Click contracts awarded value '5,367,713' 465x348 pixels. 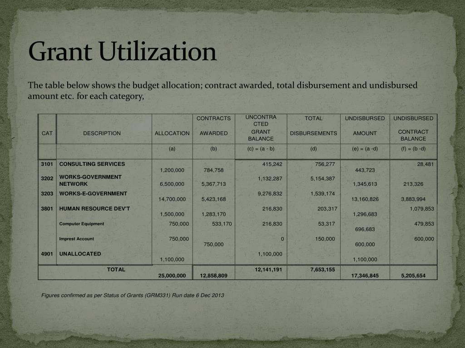(213, 184)
